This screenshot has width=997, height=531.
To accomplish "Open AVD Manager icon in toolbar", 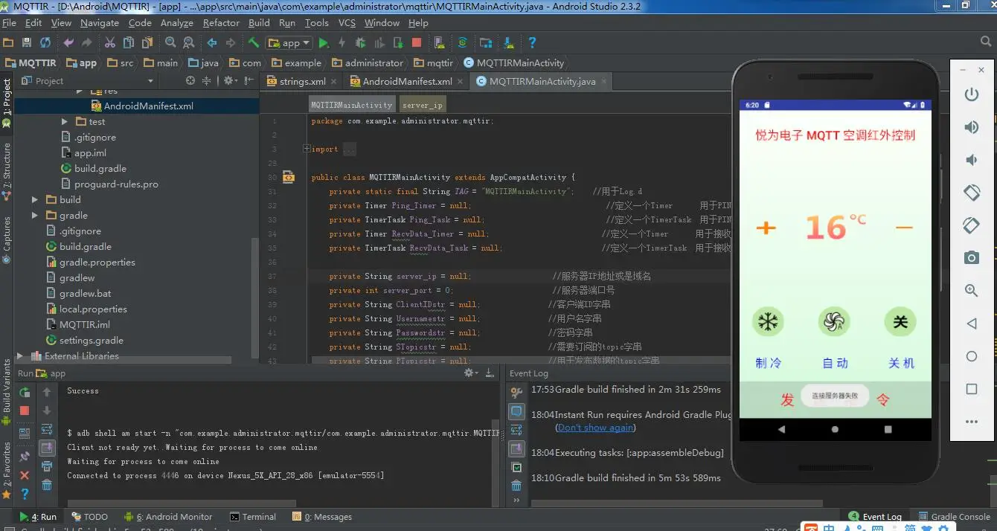I will tap(440, 43).
